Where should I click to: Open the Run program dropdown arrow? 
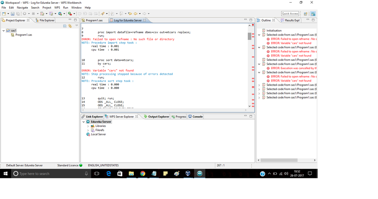pos(29,14)
